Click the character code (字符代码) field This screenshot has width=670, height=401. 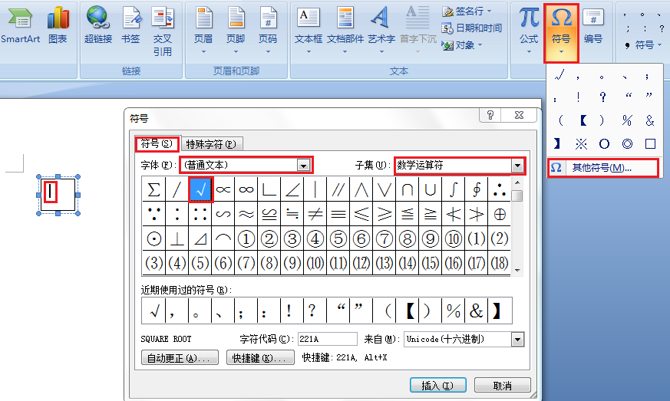click(x=327, y=339)
